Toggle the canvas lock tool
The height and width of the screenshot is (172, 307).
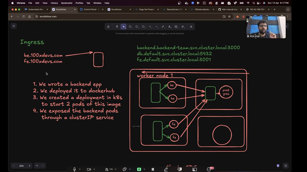(x=108, y=26)
